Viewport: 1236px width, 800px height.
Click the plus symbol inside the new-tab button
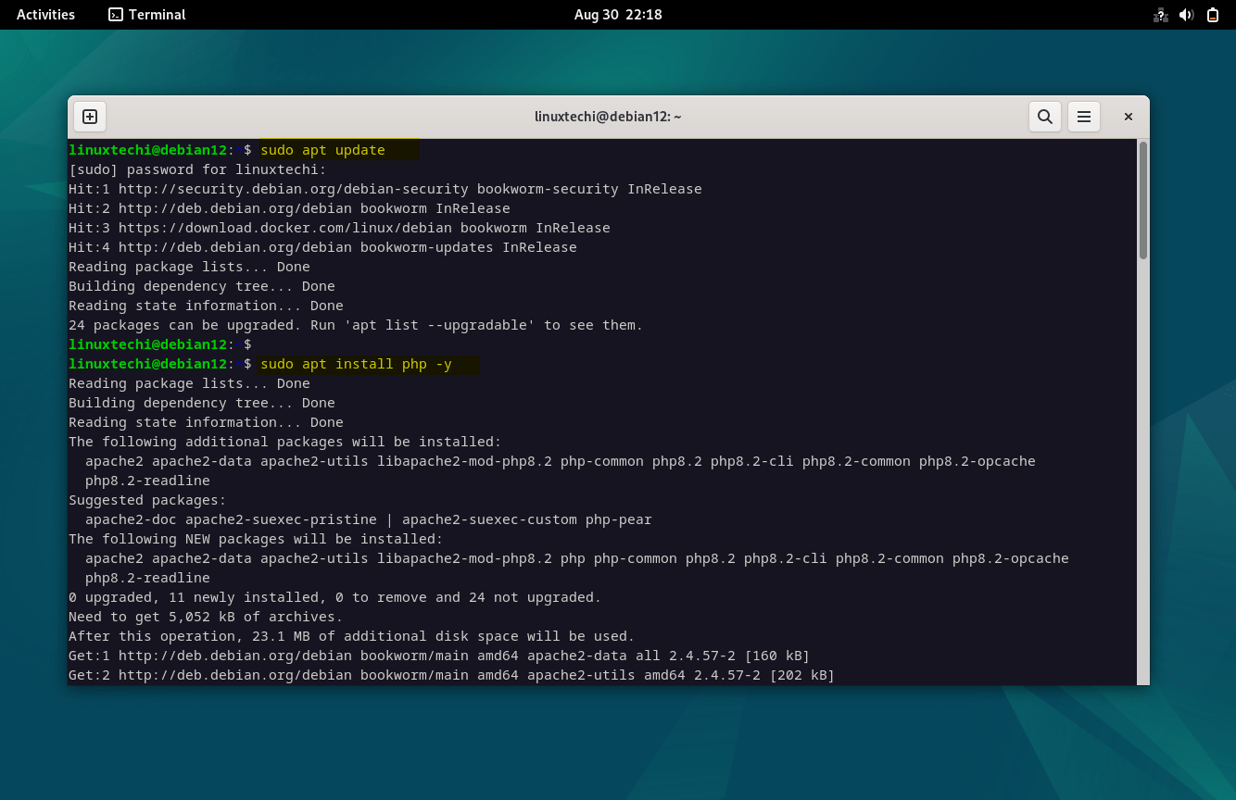(x=89, y=116)
